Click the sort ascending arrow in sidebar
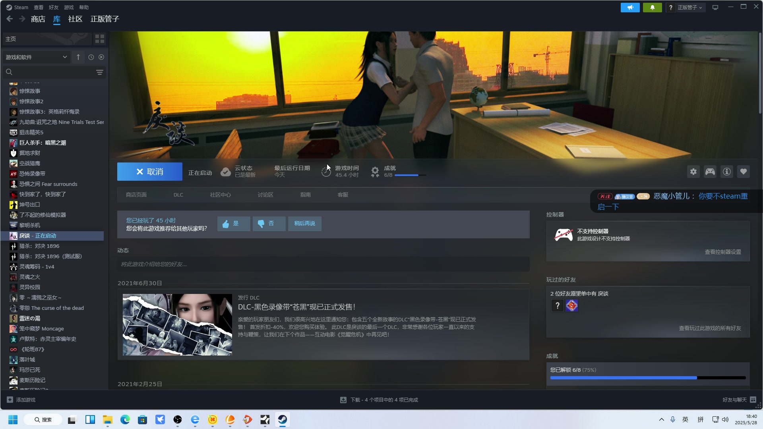Image resolution: width=763 pixels, height=429 pixels. (78, 57)
